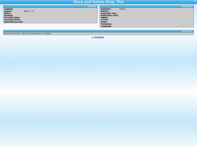Click the 'ISBN#:' label
197x147 pixels.
(x=104, y=17)
